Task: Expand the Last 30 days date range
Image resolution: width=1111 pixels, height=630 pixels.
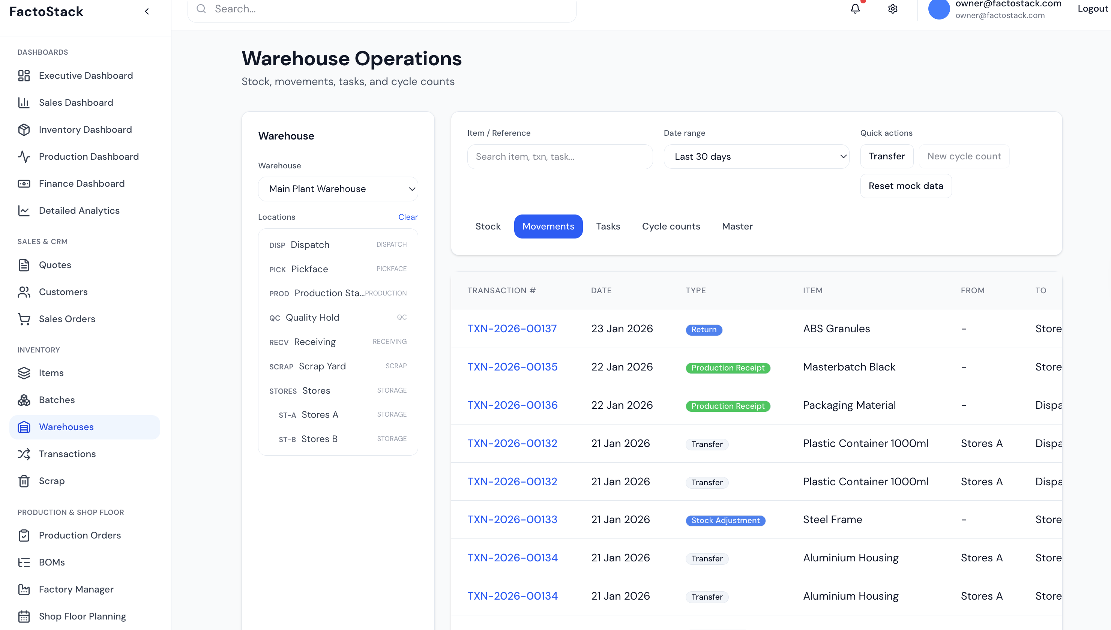Action: pos(756,157)
